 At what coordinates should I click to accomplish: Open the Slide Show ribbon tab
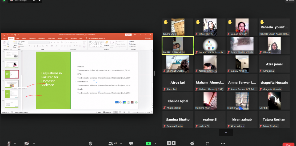click(x=51, y=38)
